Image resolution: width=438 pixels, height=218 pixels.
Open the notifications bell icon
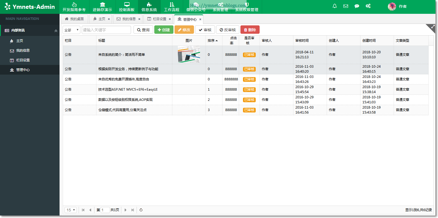(x=335, y=6)
